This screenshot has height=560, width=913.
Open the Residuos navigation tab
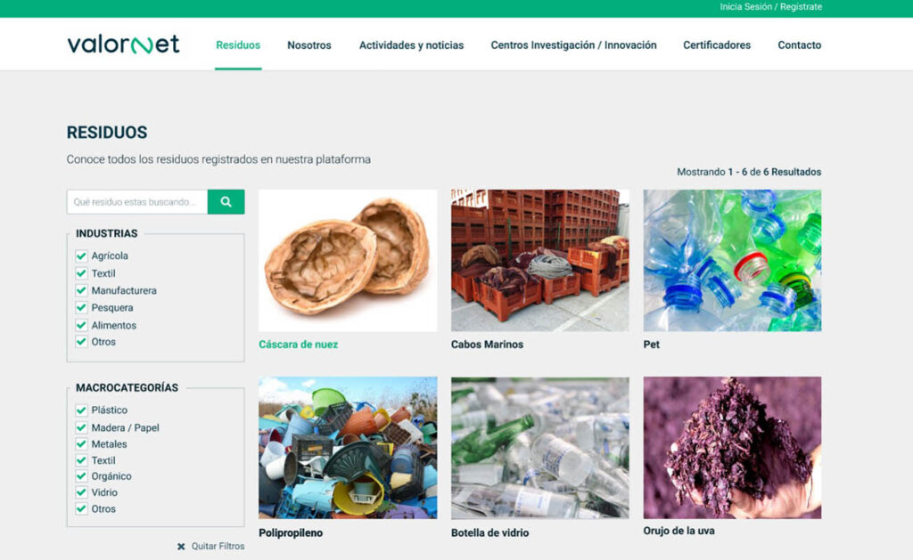(238, 45)
